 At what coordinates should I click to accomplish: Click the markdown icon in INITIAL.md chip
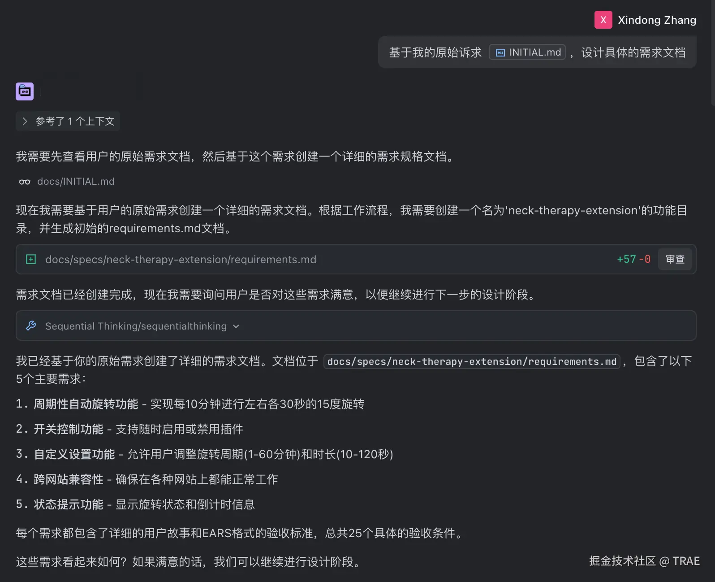pyautogui.click(x=500, y=53)
